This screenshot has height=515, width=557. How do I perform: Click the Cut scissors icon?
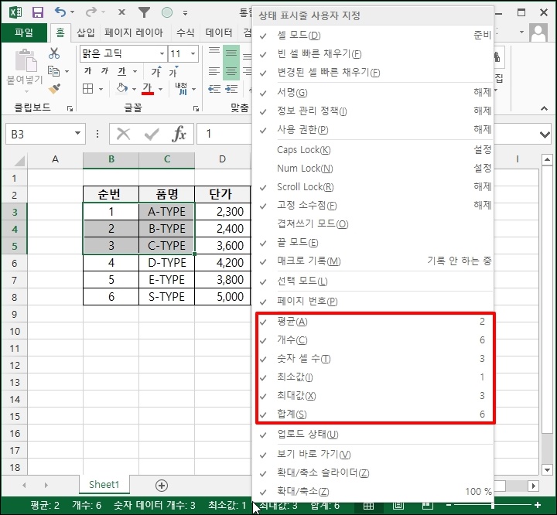point(54,53)
